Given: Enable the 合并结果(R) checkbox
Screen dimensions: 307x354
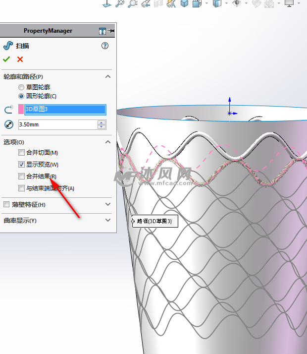Looking at the screenshot, I should [x=21, y=176].
